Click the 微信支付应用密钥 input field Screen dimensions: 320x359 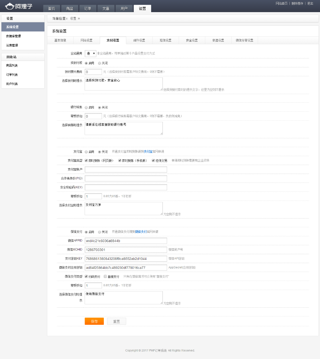pyautogui.click(x=126, y=267)
